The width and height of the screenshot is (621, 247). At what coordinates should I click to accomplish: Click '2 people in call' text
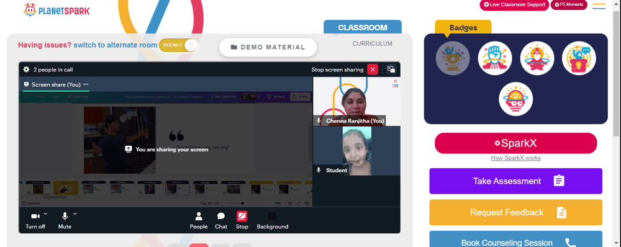pyautogui.click(x=53, y=70)
